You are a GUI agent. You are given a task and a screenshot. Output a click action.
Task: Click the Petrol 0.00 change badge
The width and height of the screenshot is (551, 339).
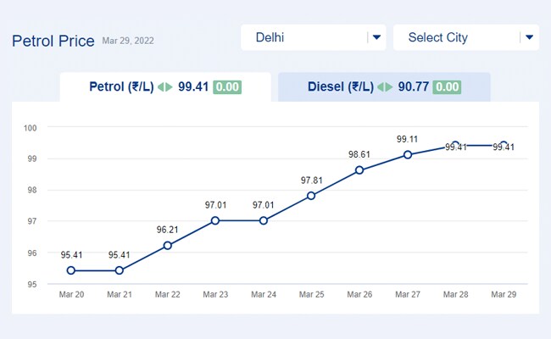tap(227, 87)
